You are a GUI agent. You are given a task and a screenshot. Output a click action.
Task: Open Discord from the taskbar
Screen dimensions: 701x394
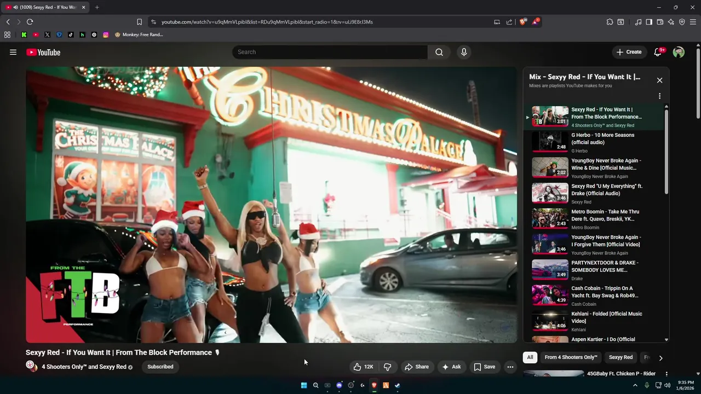[x=339, y=385]
